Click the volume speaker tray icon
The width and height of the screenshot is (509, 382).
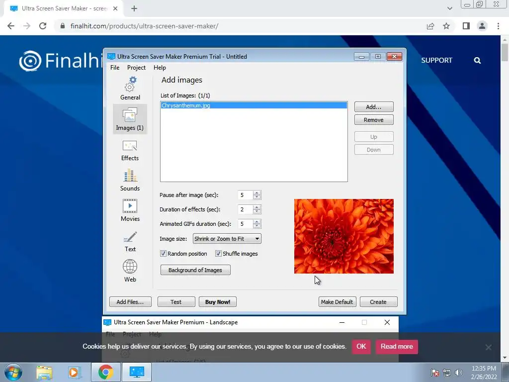(459, 373)
